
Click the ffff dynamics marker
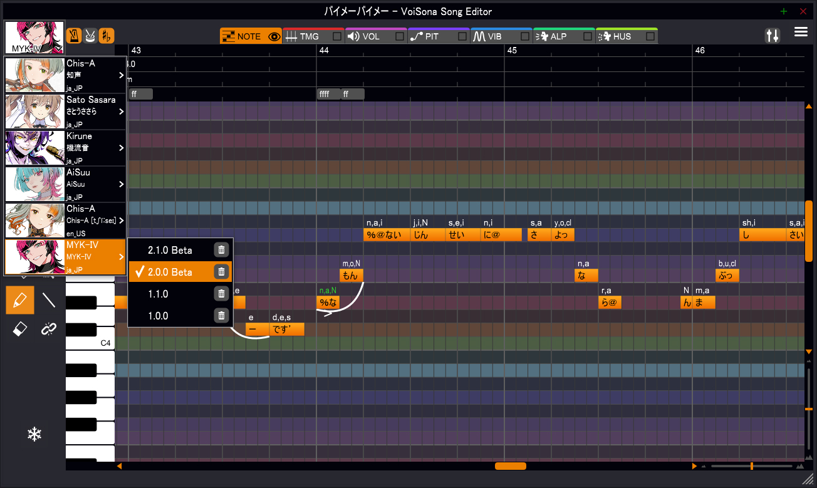click(x=328, y=94)
